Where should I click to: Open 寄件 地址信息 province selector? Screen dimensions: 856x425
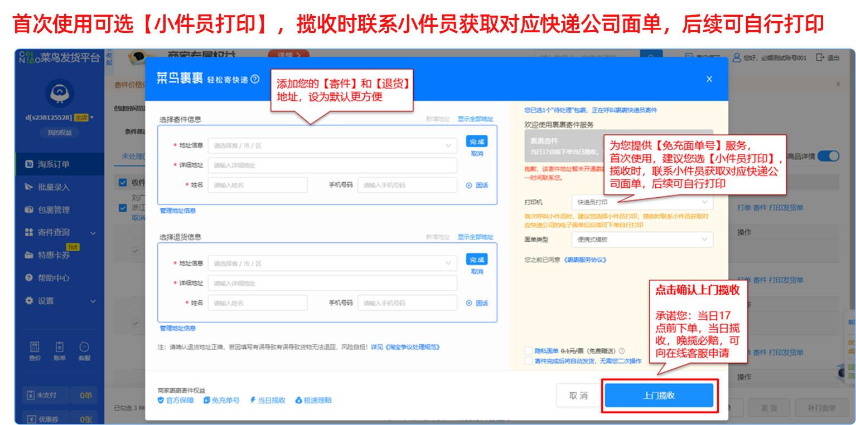[332, 145]
